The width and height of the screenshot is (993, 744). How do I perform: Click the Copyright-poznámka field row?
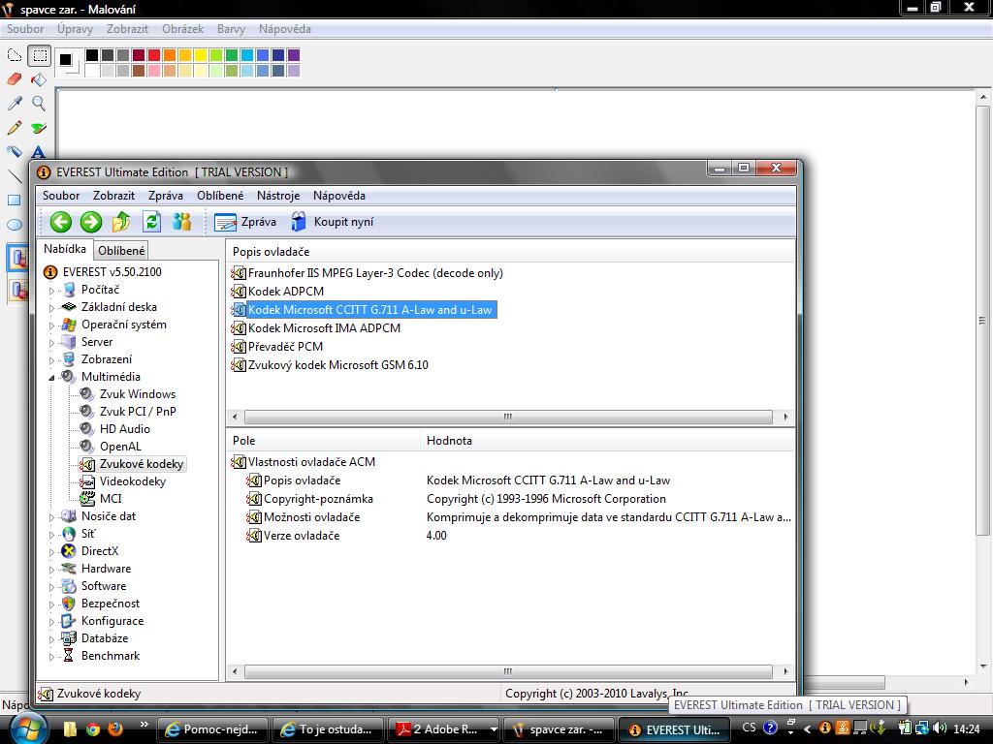pyautogui.click(x=510, y=499)
